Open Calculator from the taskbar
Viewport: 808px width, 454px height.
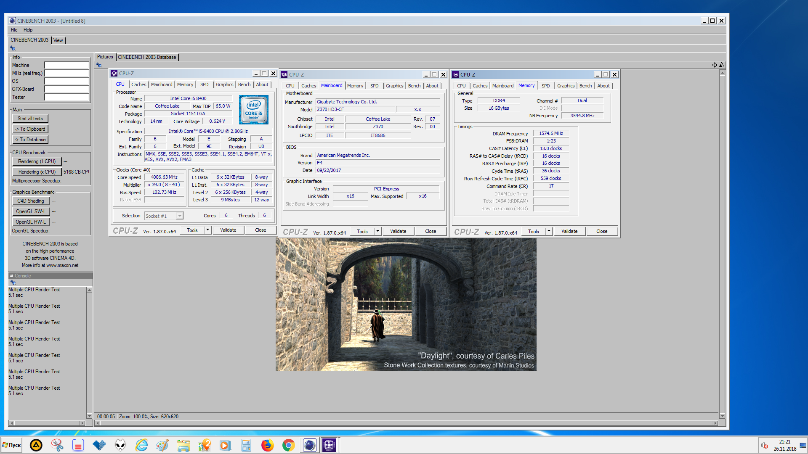click(x=246, y=445)
